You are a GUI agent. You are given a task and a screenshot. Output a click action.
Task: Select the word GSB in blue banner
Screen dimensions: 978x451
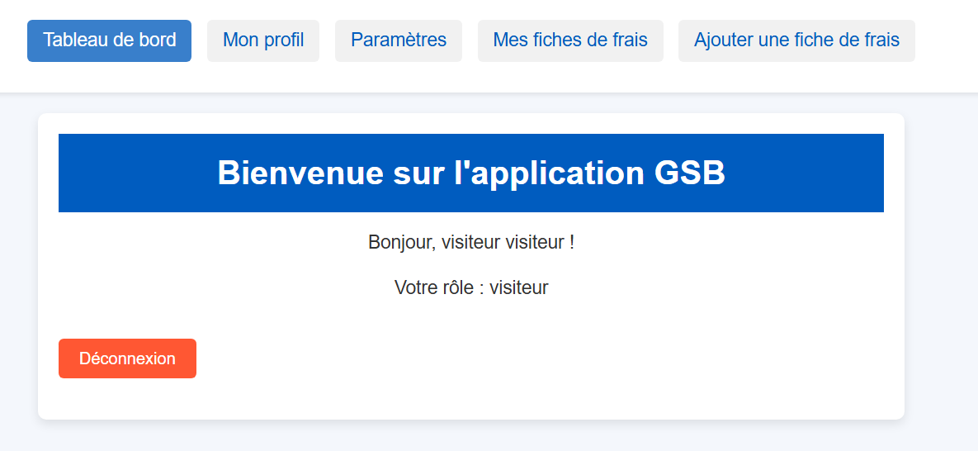point(690,173)
